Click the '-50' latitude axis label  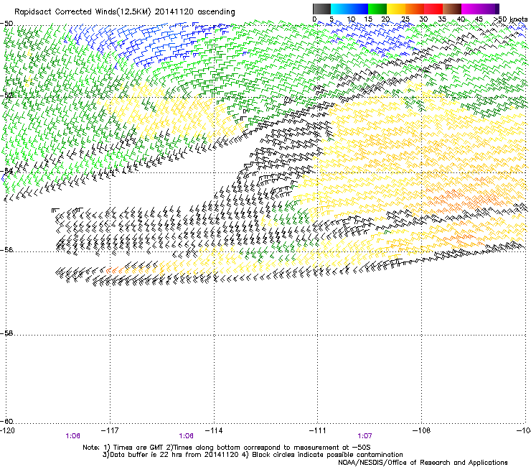(6, 24)
